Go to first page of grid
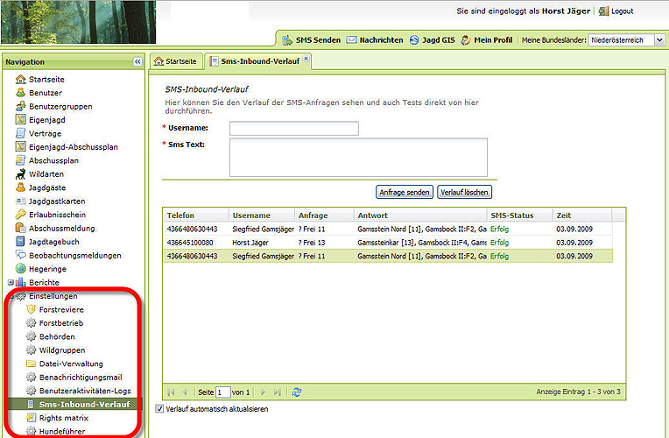The image size is (669, 438). coord(171,392)
